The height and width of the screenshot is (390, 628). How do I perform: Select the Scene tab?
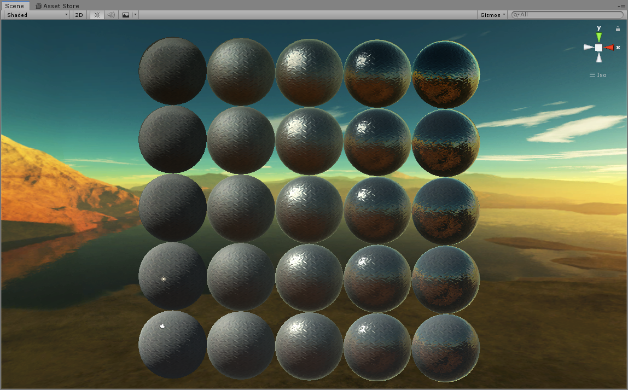(14, 5)
